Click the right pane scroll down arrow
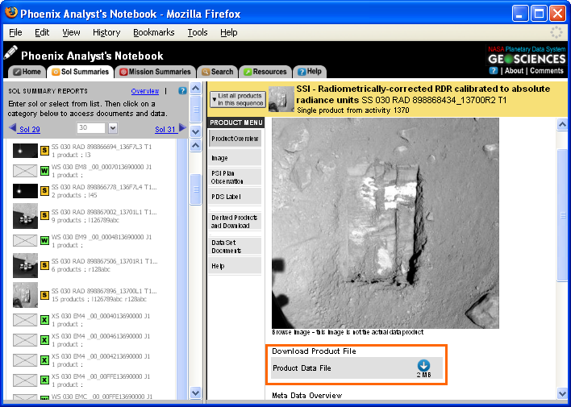 [562, 392]
